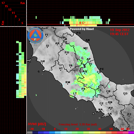Click the PZ city marker on map
Image resolution: width=134 pixels, height=134 pixels.
129,116
